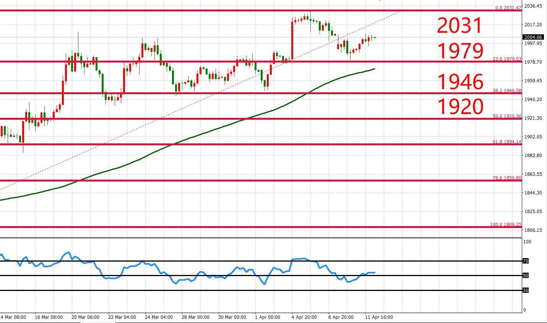Screen dimensions: 547x323
Task: Click the RSI level label 30
Action: point(526,291)
